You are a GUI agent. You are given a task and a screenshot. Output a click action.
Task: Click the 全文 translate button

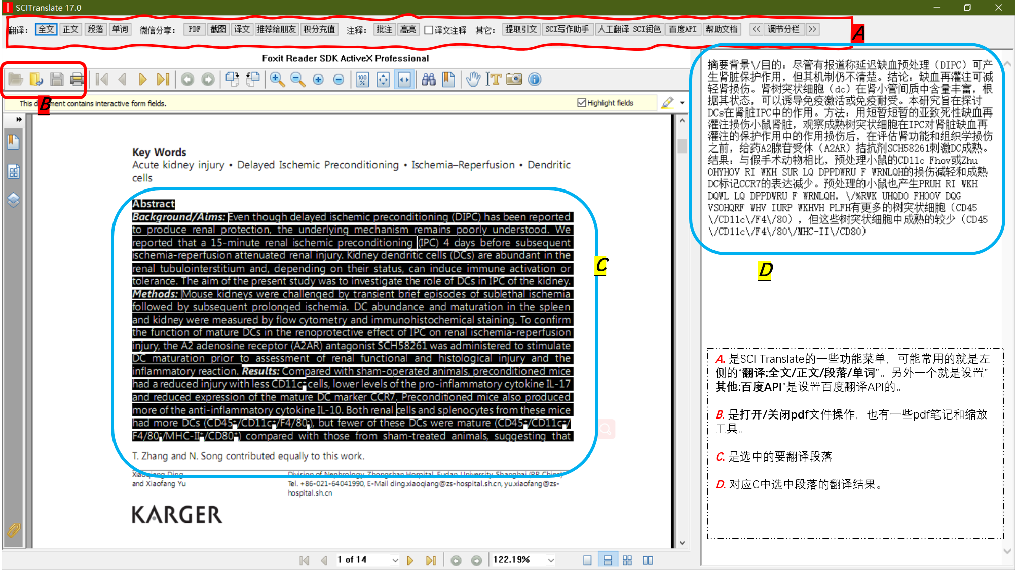(x=46, y=29)
